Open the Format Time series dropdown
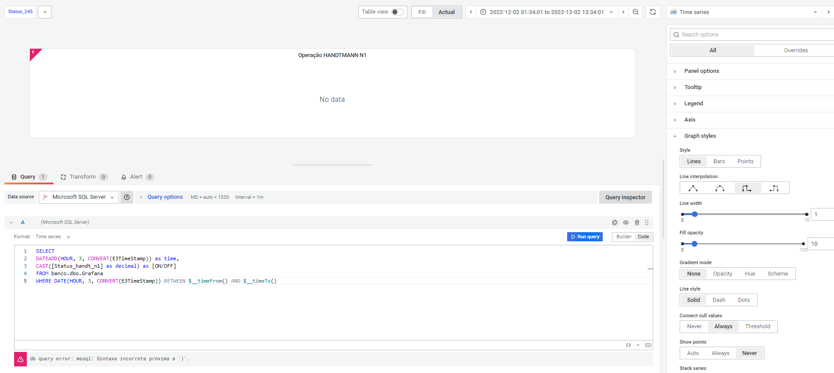The height and width of the screenshot is (373, 834). tap(53, 237)
